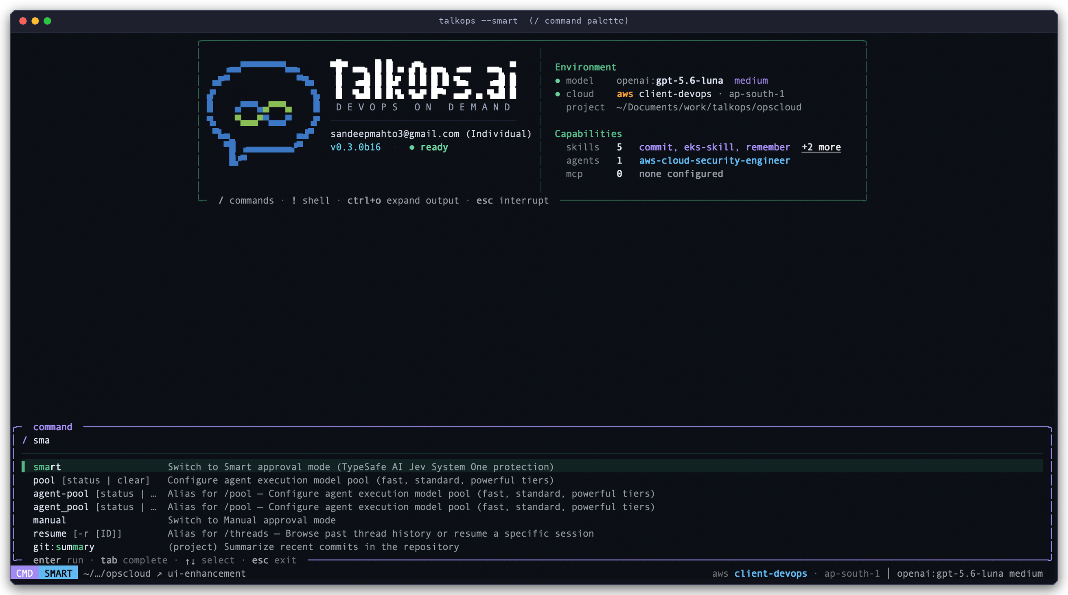Click the green dot beside cloud
The image size is (1068, 595).
(x=558, y=94)
